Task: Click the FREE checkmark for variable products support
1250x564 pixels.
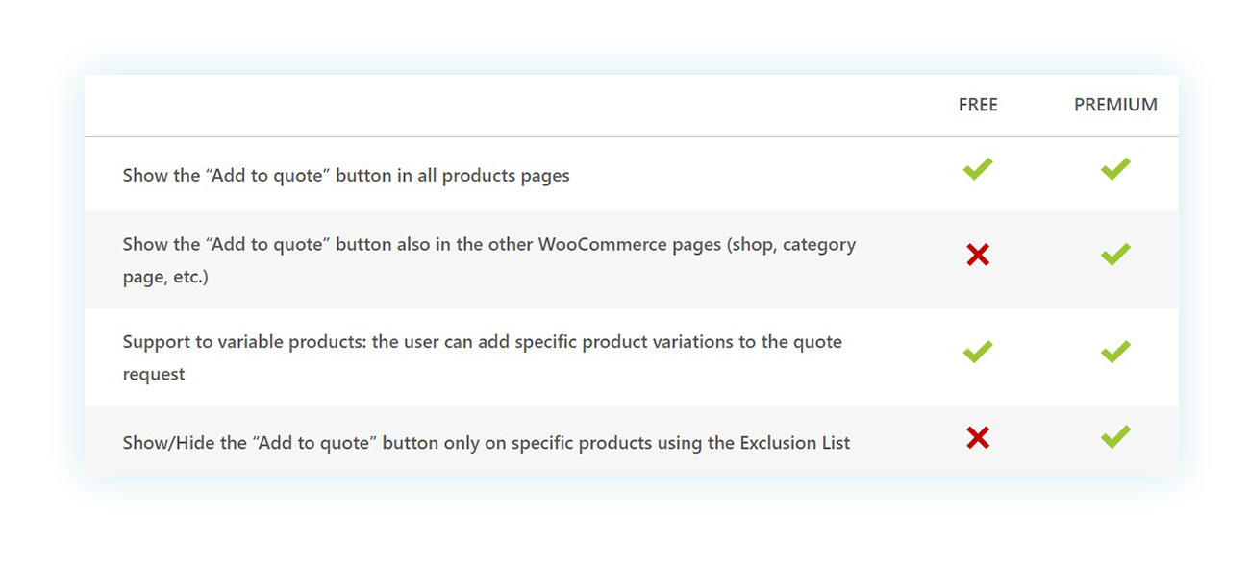Action: tap(978, 353)
